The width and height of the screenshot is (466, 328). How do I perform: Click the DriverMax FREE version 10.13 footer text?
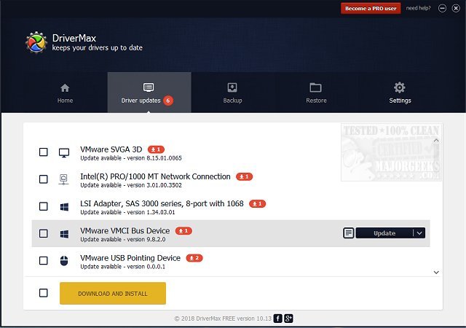pos(223,319)
